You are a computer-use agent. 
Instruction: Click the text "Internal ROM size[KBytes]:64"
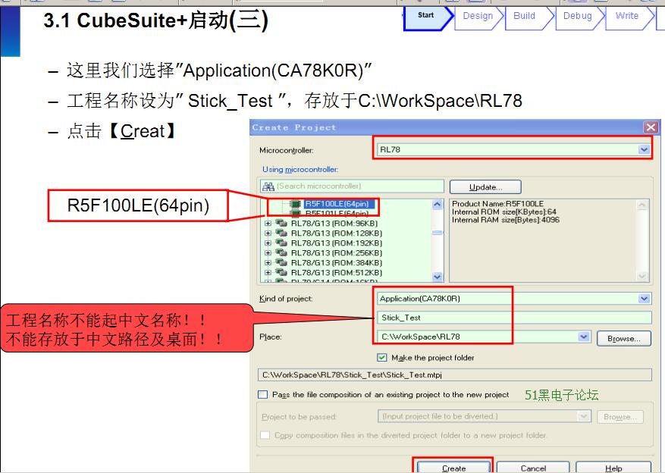[504, 211]
